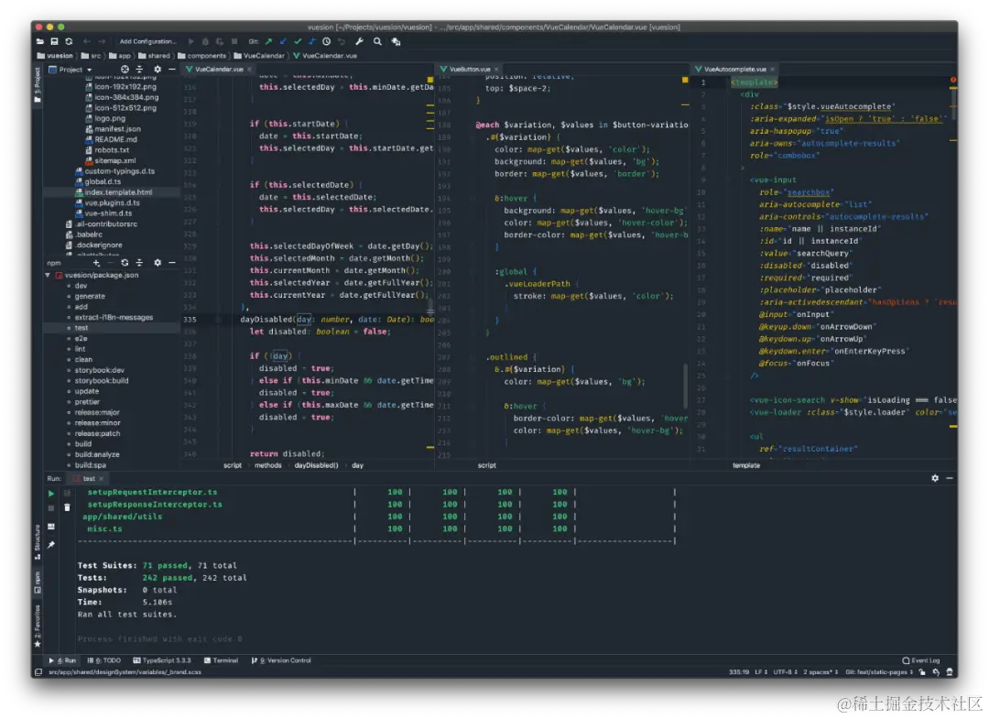The width and height of the screenshot is (989, 719).
Task: Click the components breadcrumb folder
Action: tap(201, 56)
